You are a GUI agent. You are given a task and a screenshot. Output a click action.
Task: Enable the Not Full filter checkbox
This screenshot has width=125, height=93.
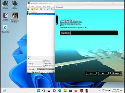click(44, 61)
